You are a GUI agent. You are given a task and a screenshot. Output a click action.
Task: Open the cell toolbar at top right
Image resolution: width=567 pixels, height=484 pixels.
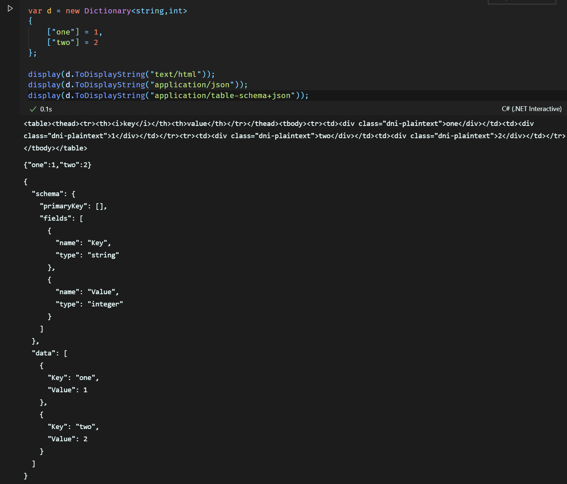pyautogui.click(x=522, y=2)
